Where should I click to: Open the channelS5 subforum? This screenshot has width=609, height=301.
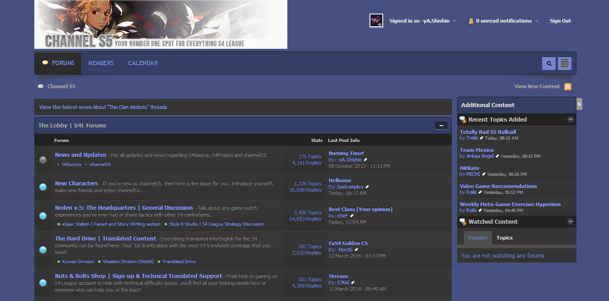[100, 165]
